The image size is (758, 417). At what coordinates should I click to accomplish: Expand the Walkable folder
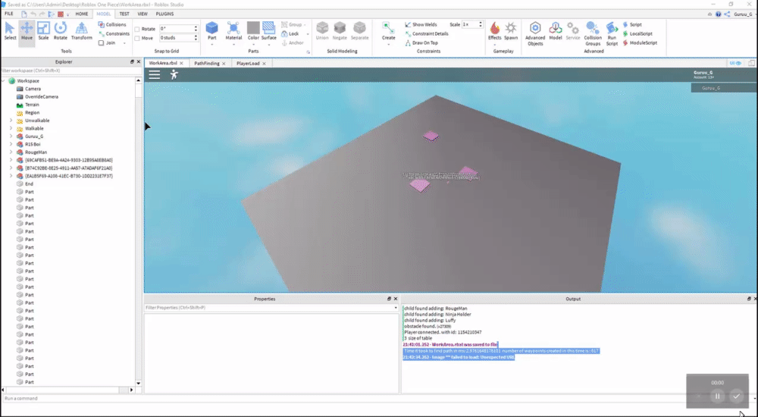click(x=11, y=128)
